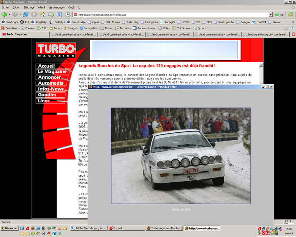Open Infos-News in the sidebar
This screenshot has height=237, width=296.
coord(51,89)
